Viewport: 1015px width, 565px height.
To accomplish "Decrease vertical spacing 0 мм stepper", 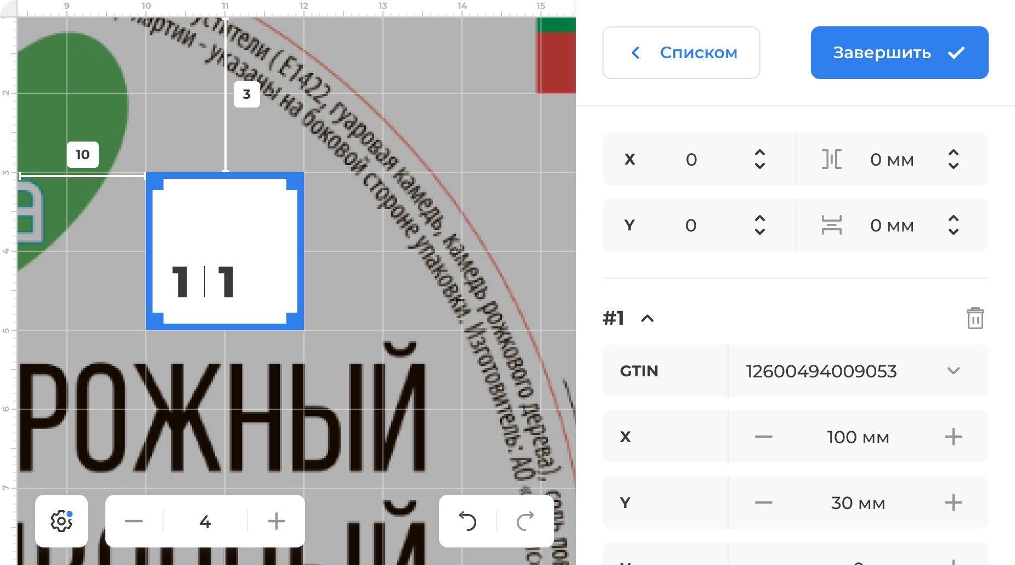I will [x=954, y=231].
